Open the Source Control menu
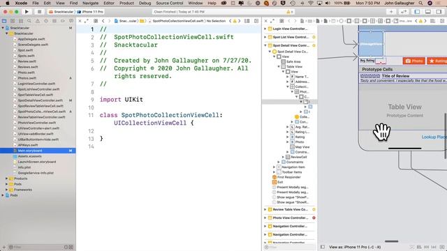447x251 pixels. coord(170,3)
